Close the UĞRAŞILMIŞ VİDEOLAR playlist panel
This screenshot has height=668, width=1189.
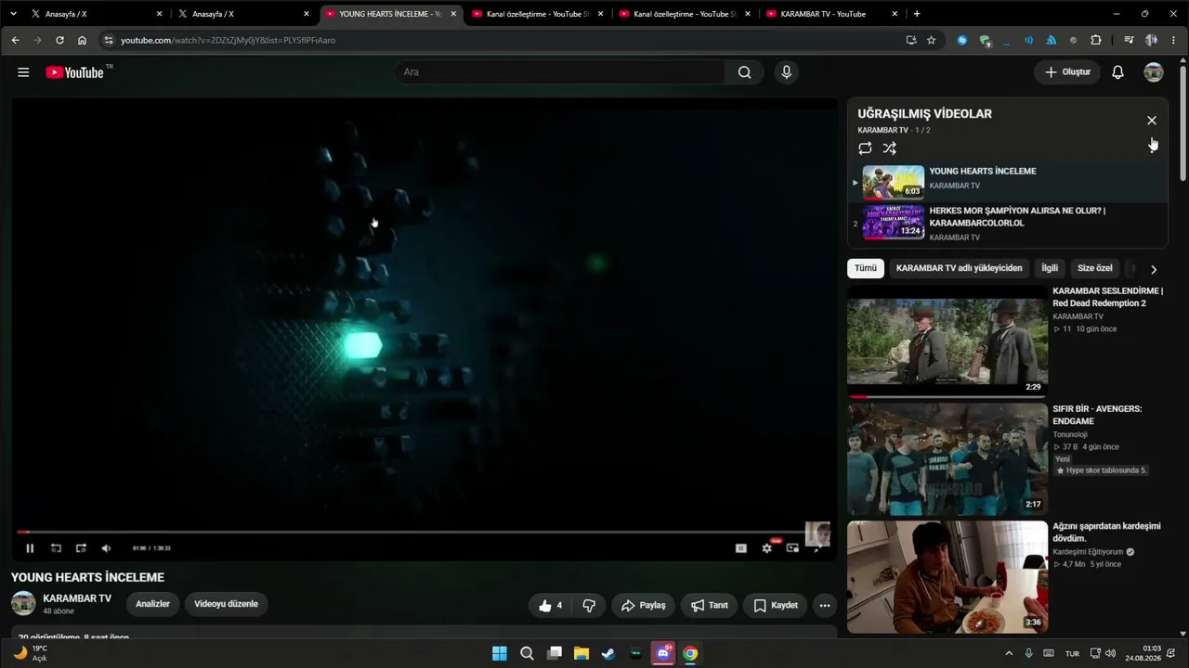(1152, 121)
